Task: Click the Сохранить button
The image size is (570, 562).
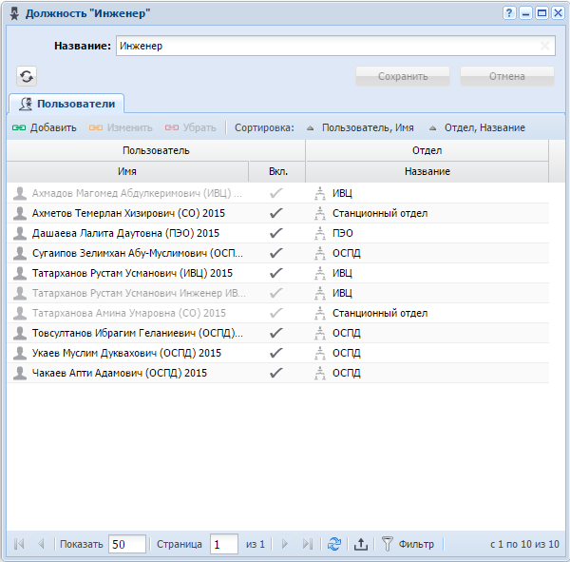Action: [403, 76]
